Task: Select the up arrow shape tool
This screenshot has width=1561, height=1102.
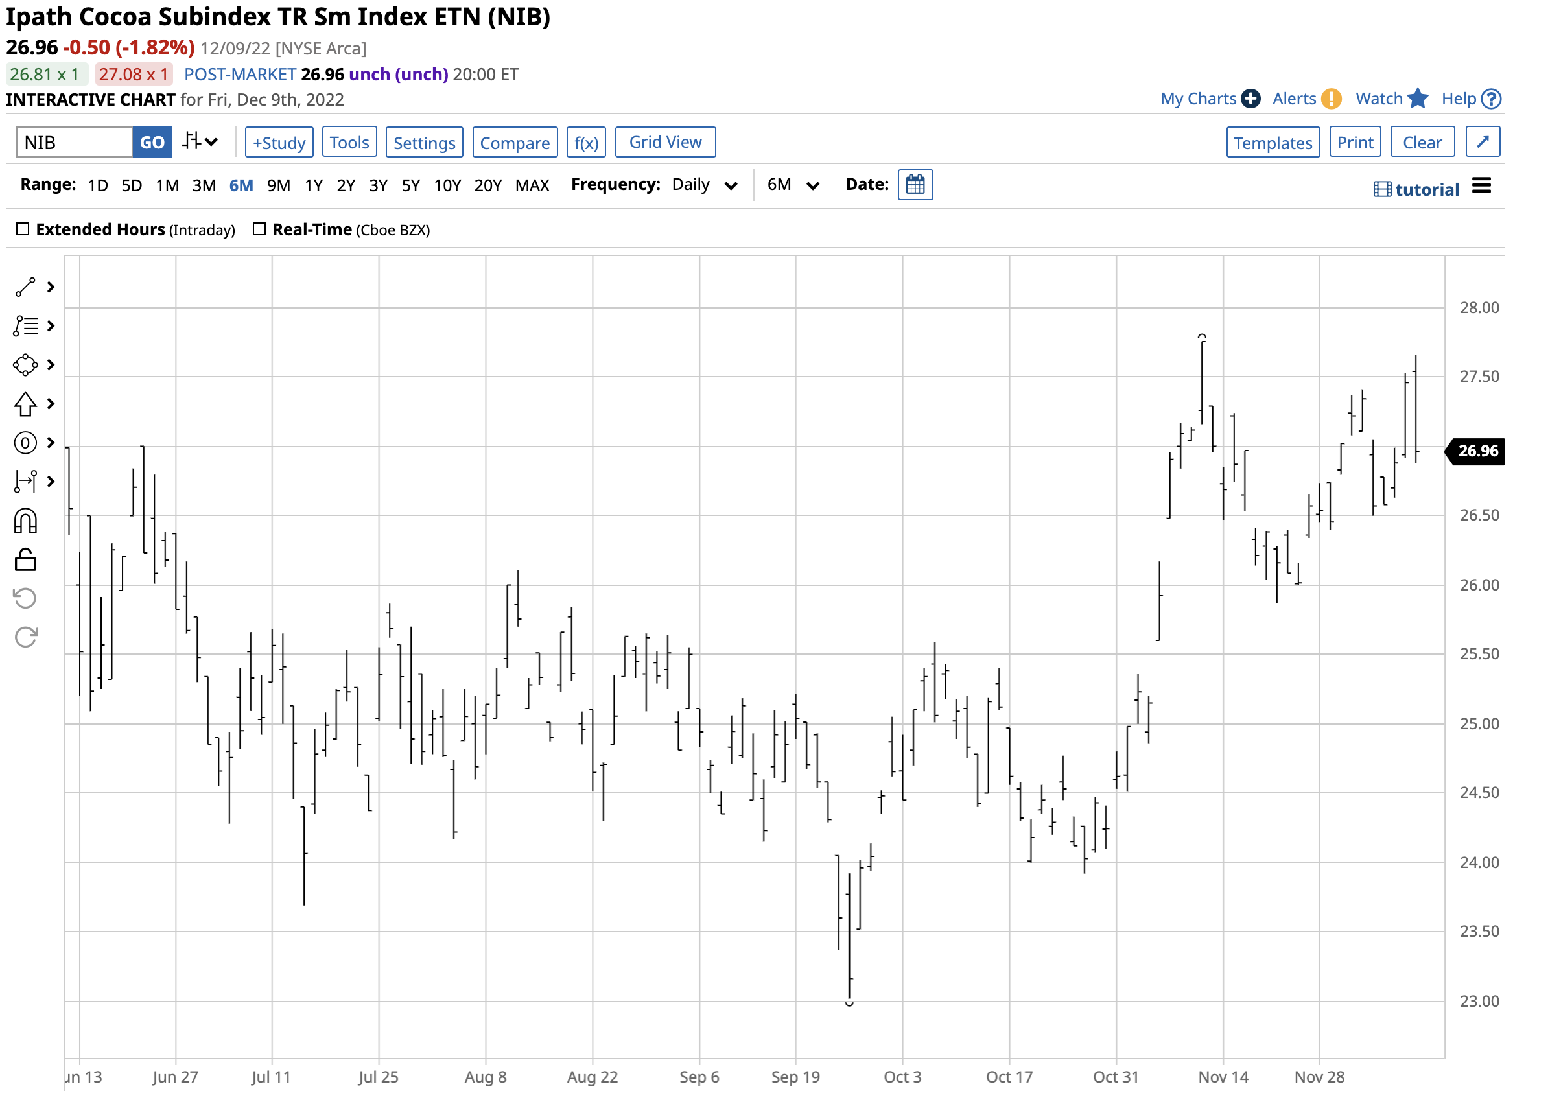Action: [25, 404]
